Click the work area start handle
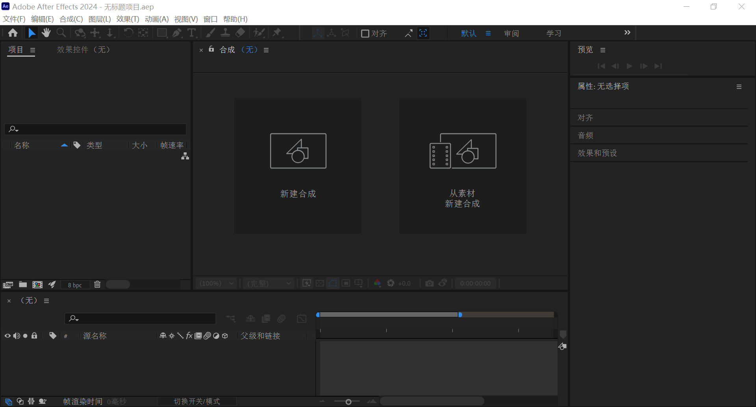 [318, 314]
